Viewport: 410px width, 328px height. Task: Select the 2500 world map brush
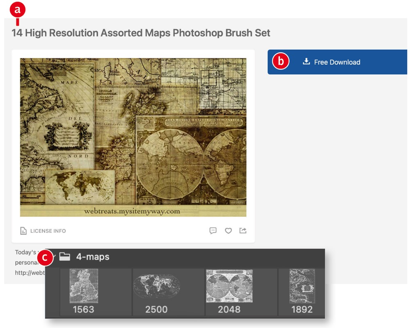[156, 292]
